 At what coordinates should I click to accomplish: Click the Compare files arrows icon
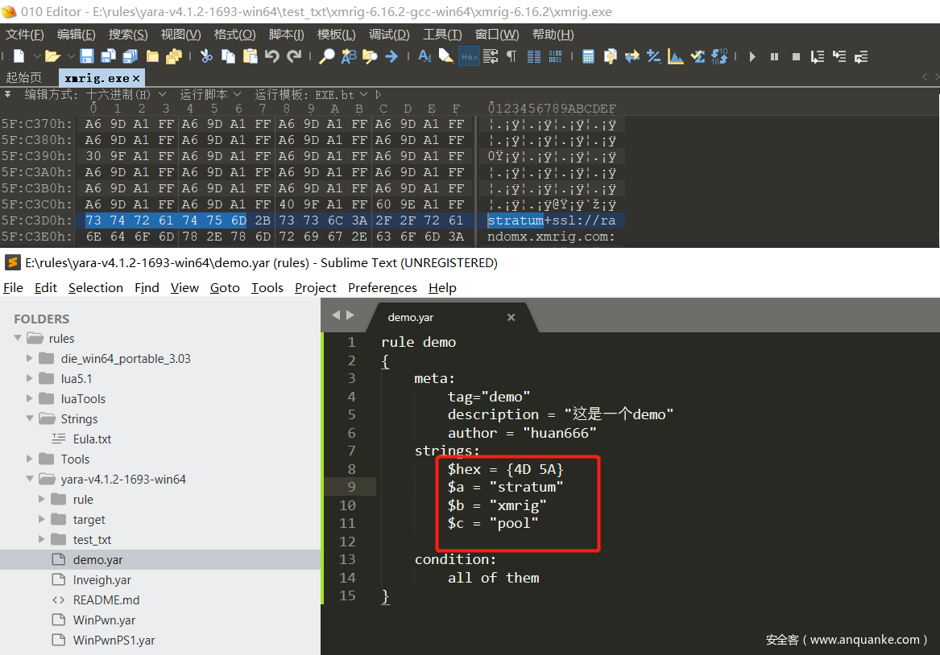[x=632, y=56]
